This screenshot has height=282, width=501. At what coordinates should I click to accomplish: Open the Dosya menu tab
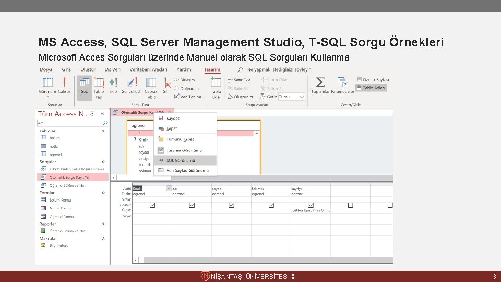click(46, 69)
